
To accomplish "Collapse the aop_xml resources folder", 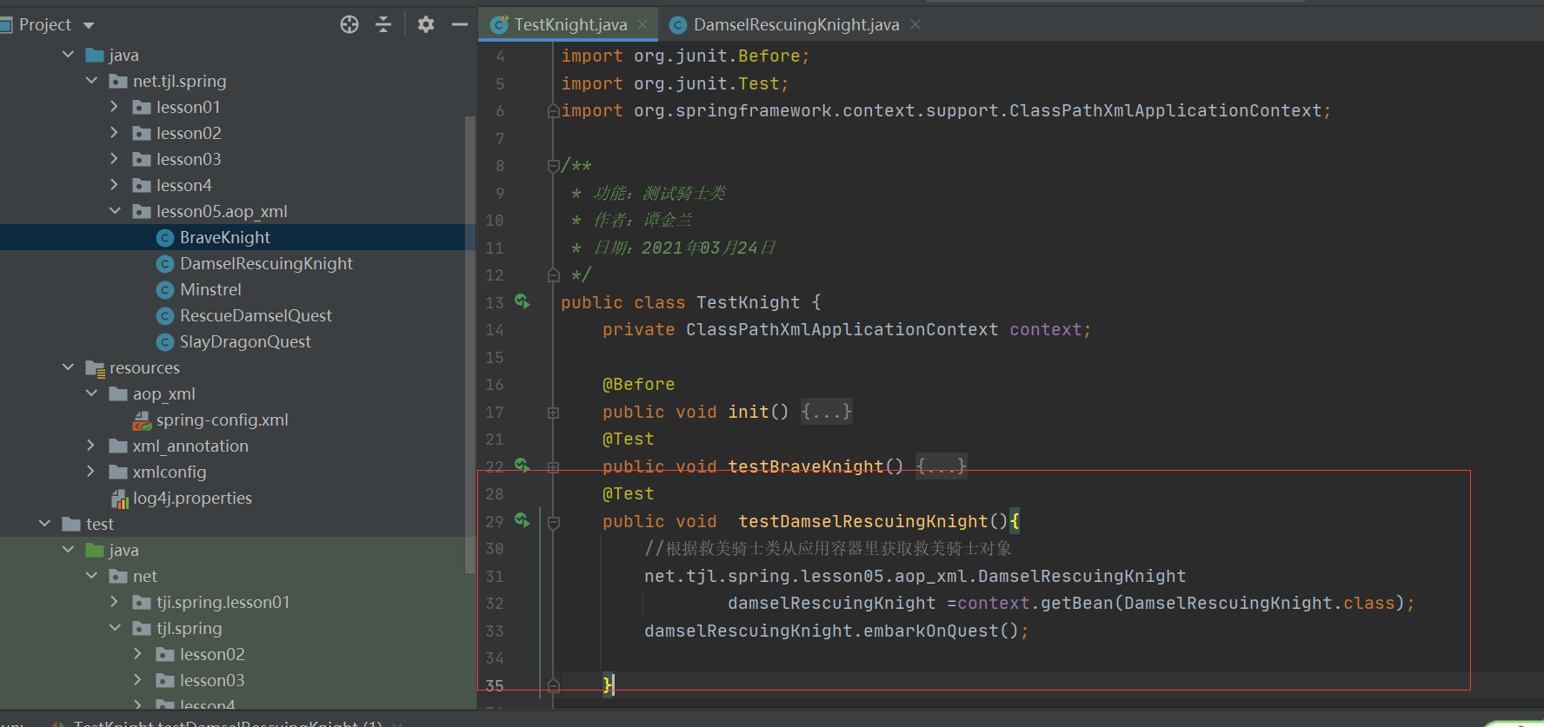I will 91,393.
